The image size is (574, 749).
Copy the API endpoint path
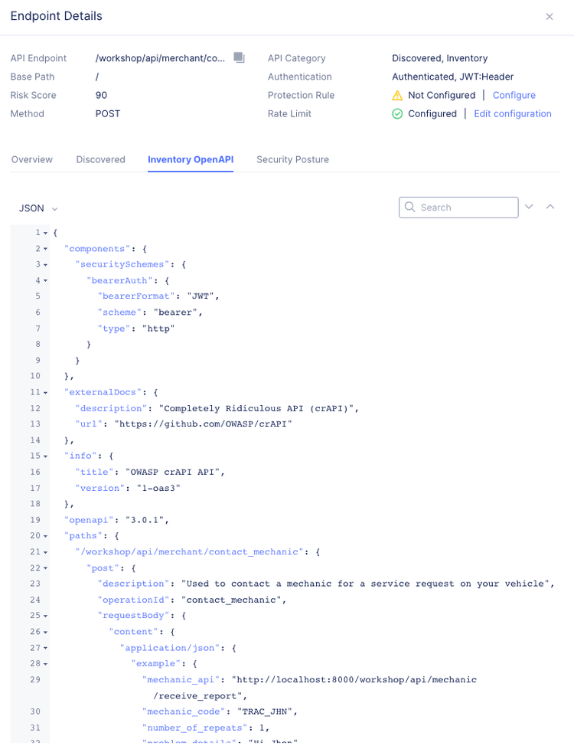(x=238, y=57)
